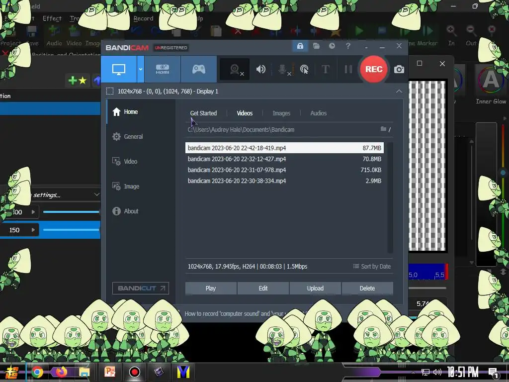Click Sort by Date option
The height and width of the screenshot is (382, 509).
[372, 267]
